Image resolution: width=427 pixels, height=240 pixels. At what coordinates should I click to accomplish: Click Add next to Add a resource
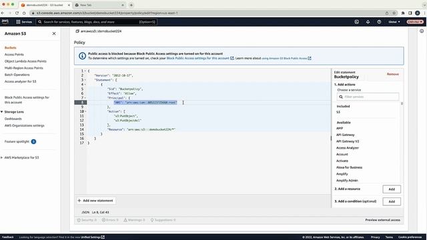(392, 189)
